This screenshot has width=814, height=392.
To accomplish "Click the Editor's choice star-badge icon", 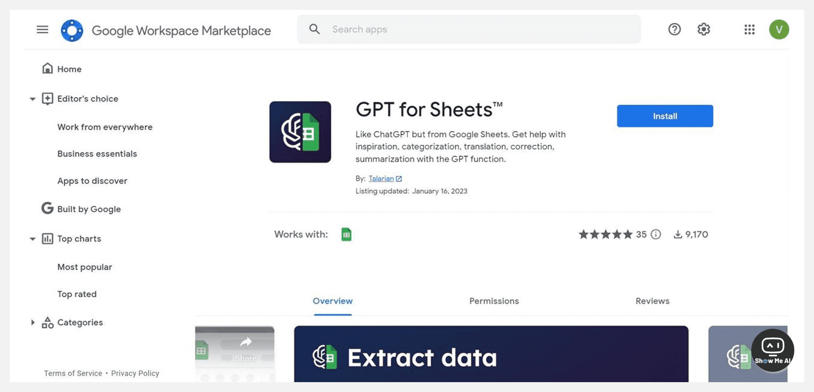I will (47, 99).
